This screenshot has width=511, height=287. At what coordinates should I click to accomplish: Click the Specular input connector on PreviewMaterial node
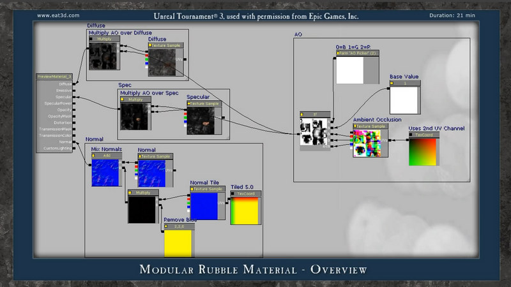(x=75, y=96)
